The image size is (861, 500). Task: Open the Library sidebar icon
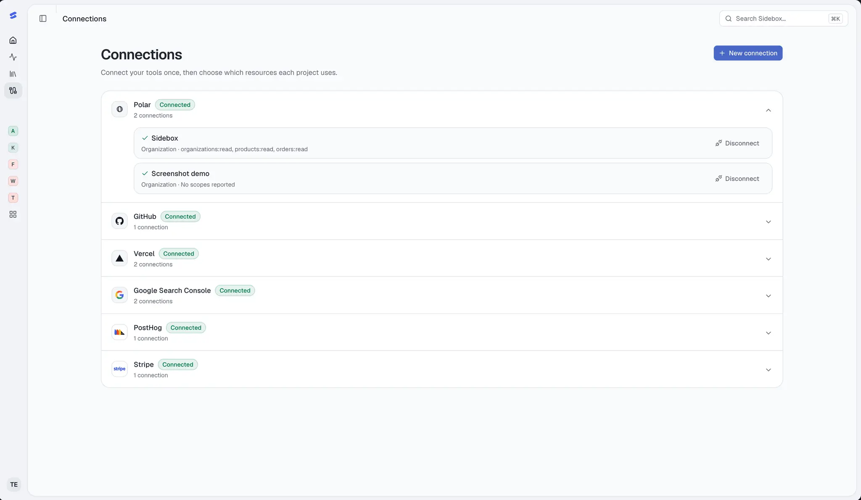click(13, 74)
